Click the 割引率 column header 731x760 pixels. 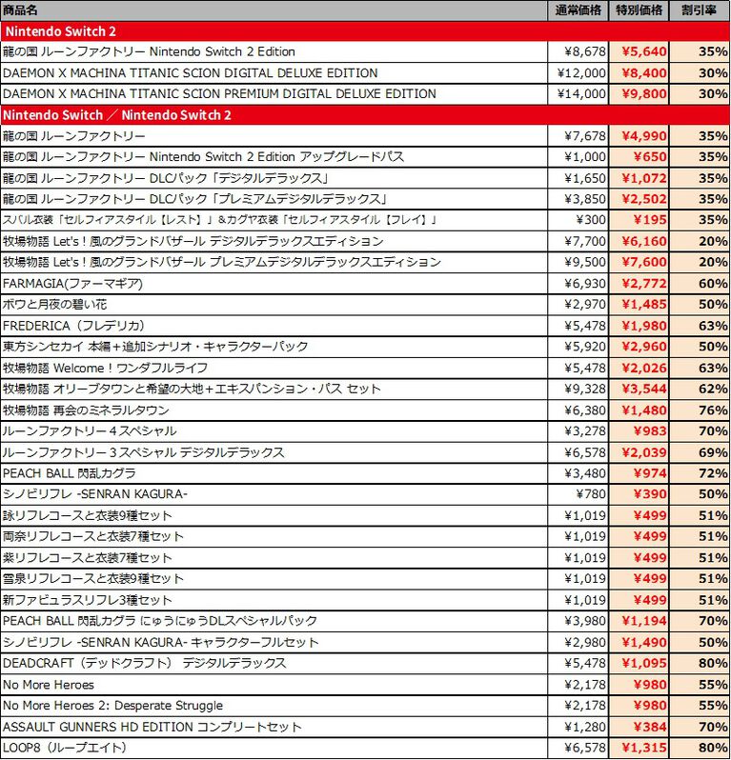[700, 10]
